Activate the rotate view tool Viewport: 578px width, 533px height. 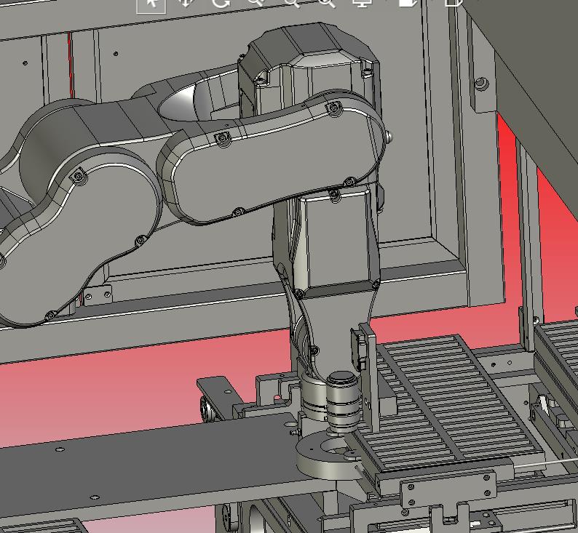pos(221,4)
